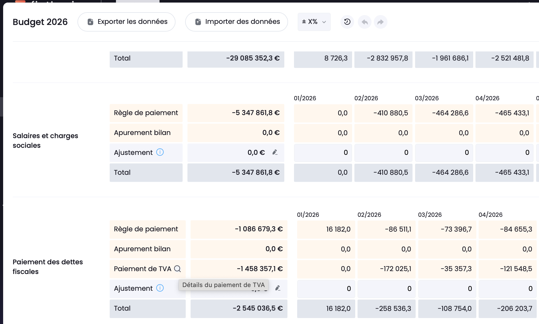Click dettes fiscales value 16 182,0 in Règle row
Screen dimensions: 539x324
(x=326, y=229)
